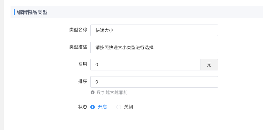Click the 关闭 status label text
The image size is (263, 130).
point(128,107)
